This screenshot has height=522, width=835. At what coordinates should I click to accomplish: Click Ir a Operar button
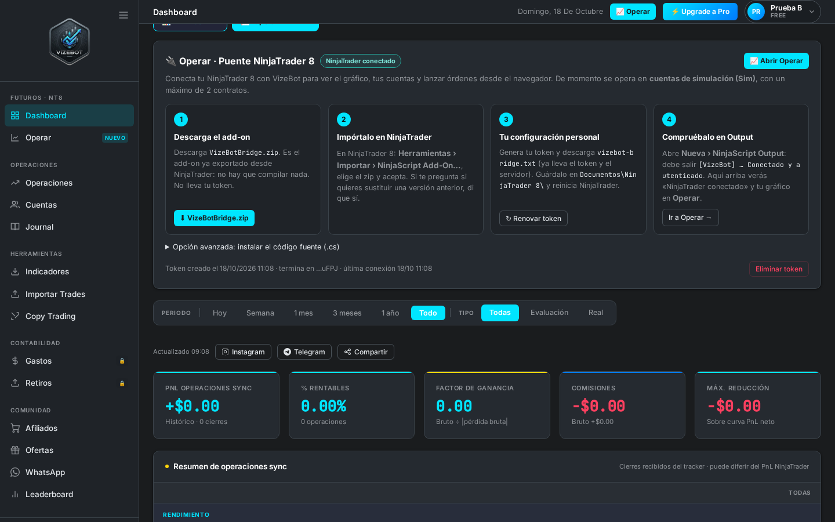691,217
